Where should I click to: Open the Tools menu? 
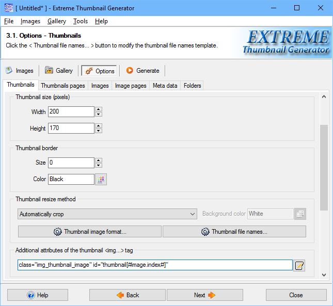point(81,21)
